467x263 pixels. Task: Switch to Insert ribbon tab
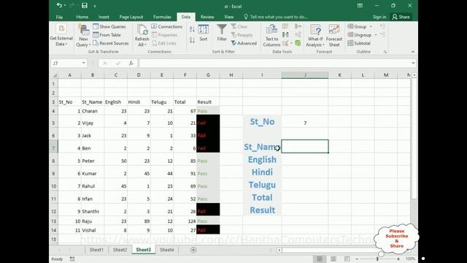click(x=104, y=17)
